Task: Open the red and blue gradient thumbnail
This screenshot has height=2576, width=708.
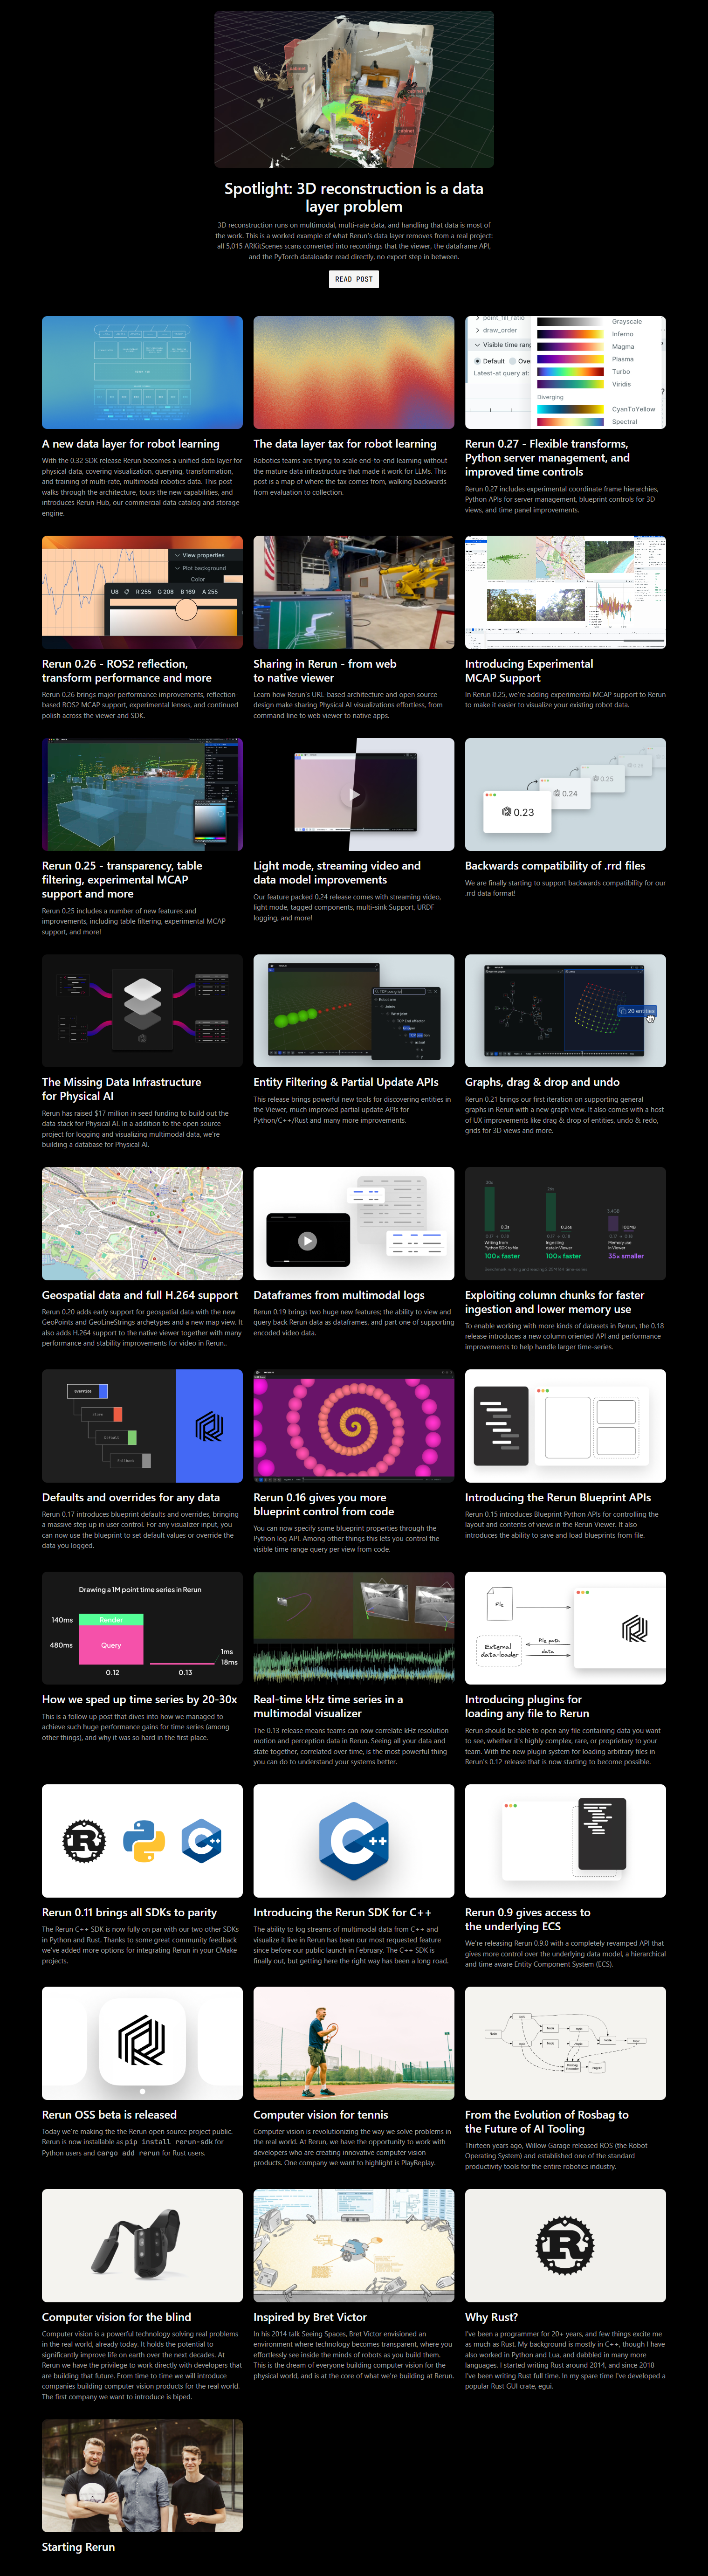Action: pos(354,372)
